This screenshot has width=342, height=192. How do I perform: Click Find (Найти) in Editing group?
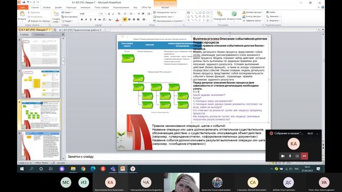271,12
